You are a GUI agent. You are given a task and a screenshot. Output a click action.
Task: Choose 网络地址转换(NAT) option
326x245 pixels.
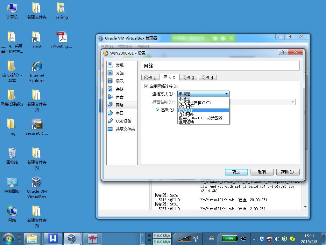(203, 103)
